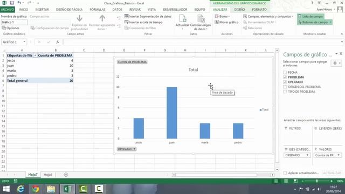Click the Actualizar refresh icon
Screen dimensions: 345x194
pyautogui.click(x=182, y=19)
